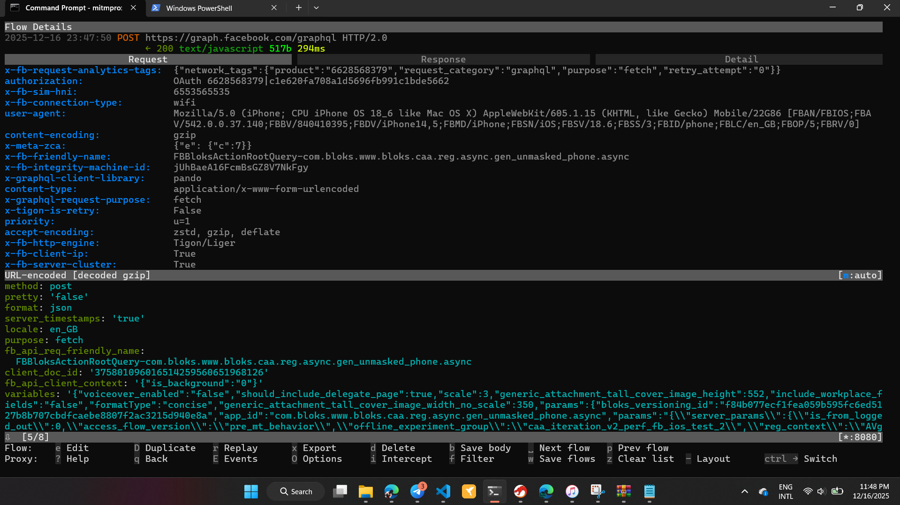Click the Terminal icon in the taskbar
Screen dimensions: 900x505
[x=495, y=491]
